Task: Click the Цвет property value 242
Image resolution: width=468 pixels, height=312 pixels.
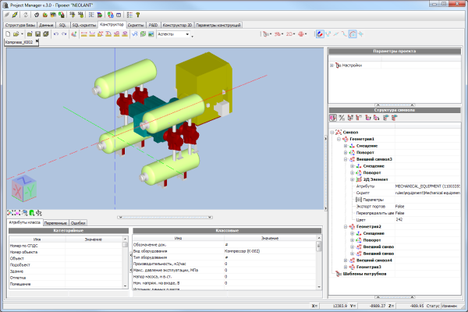Action: (x=399, y=218)
